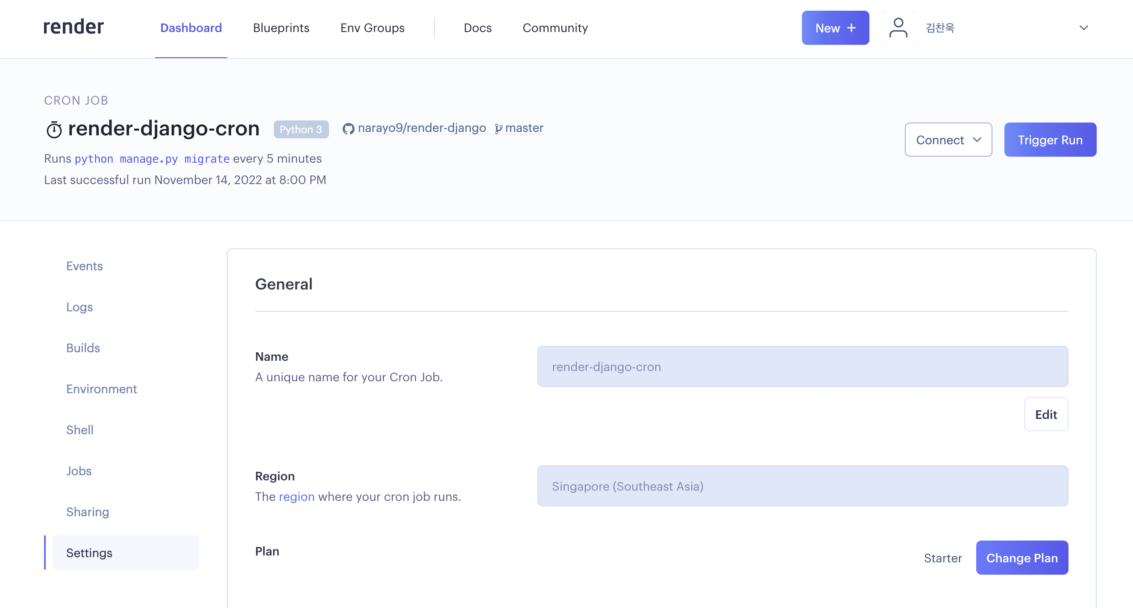
Task: Open the 김찬욱 account dropdown
Action: tap(940, 28)
